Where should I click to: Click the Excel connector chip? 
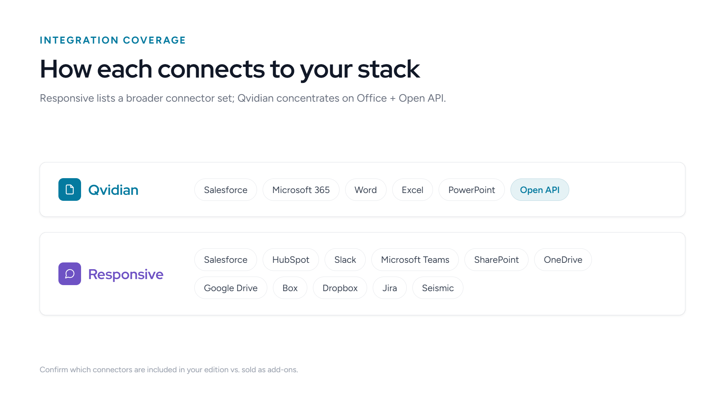point(412,190)
